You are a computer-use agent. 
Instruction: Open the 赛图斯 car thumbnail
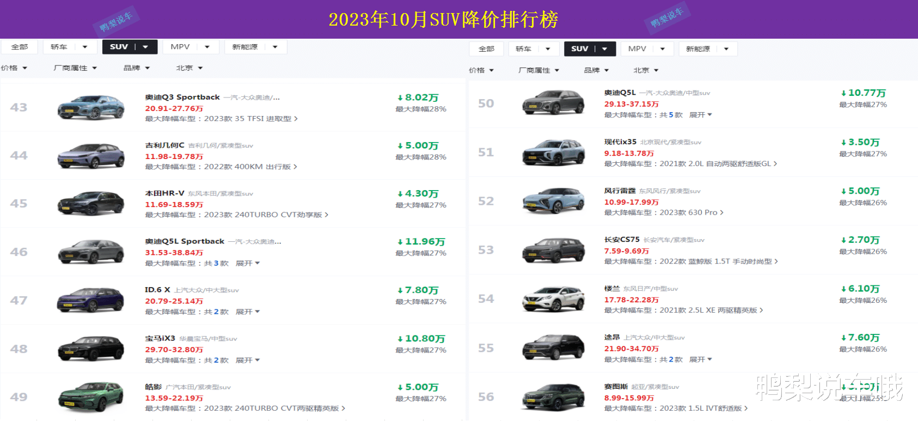pyautogui.click(x=554, y=396)
